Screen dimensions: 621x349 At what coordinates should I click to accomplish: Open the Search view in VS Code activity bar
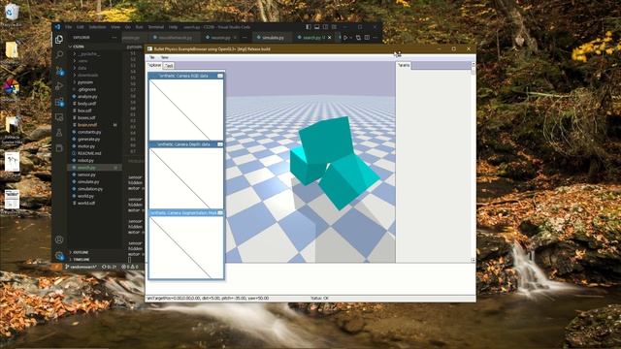coord(59,54)
